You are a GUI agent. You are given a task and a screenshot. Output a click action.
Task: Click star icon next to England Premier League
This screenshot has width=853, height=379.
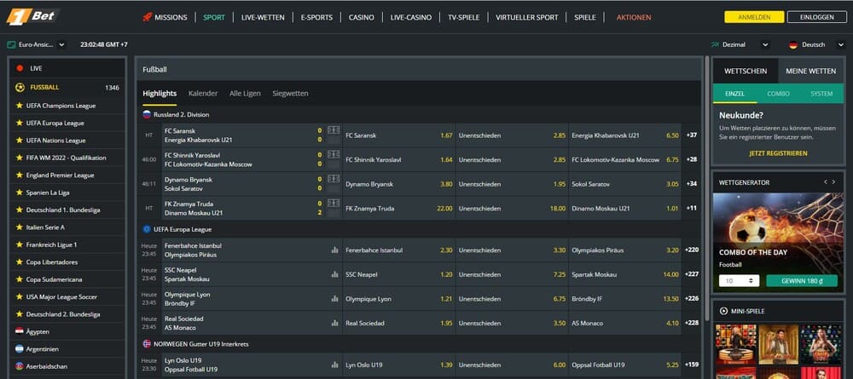tap(20, 175)
